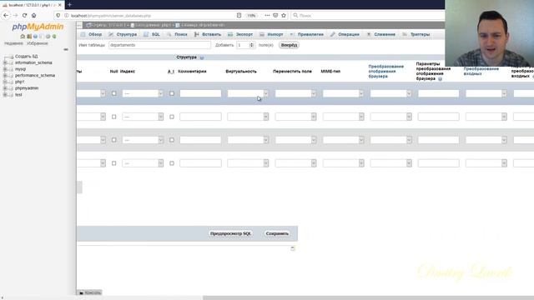534x300 pixels.
Task: Click the phpMyAdmin home icon
Action: pos(23,37)
